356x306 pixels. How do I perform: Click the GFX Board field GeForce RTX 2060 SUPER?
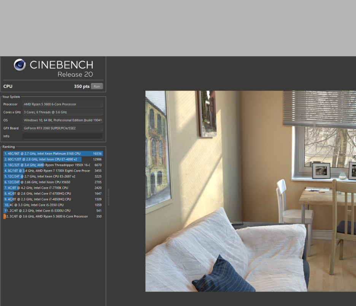pos(63,128)
